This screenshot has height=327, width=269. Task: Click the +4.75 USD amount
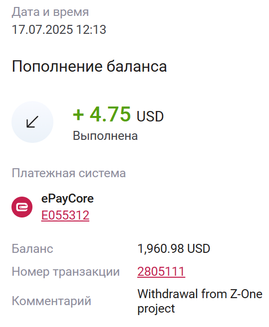(118, 114)
